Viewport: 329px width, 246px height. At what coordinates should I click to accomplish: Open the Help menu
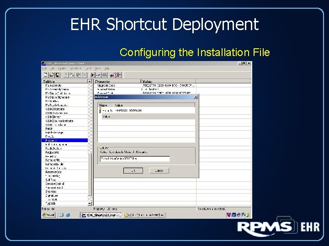click(107, 68)
